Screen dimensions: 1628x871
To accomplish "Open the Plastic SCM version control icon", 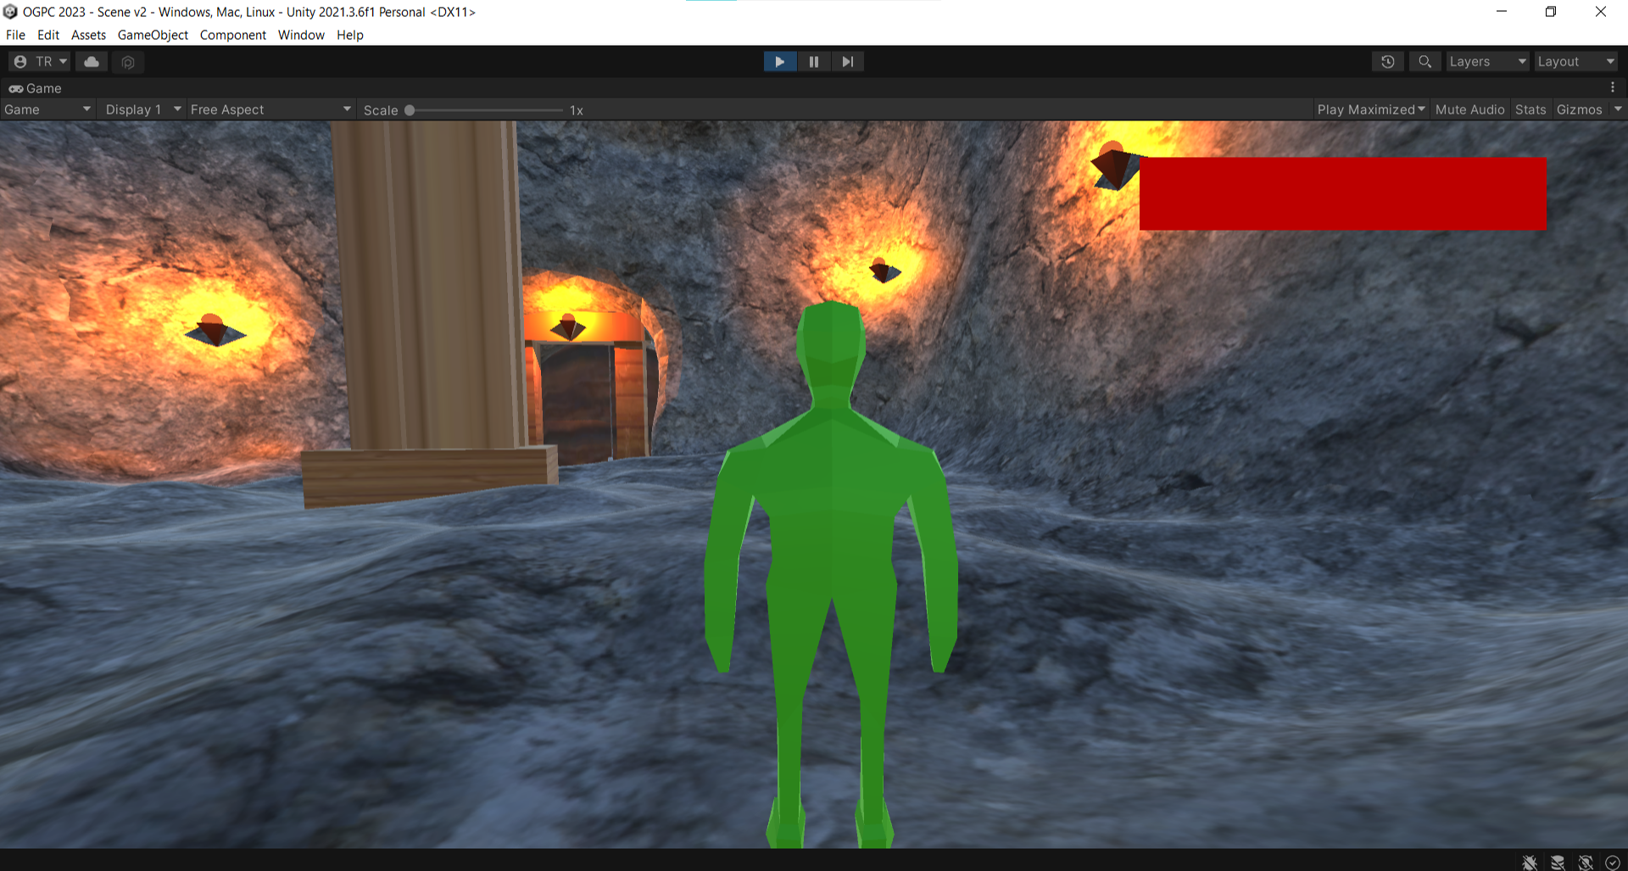I will [x=127, y=61].
